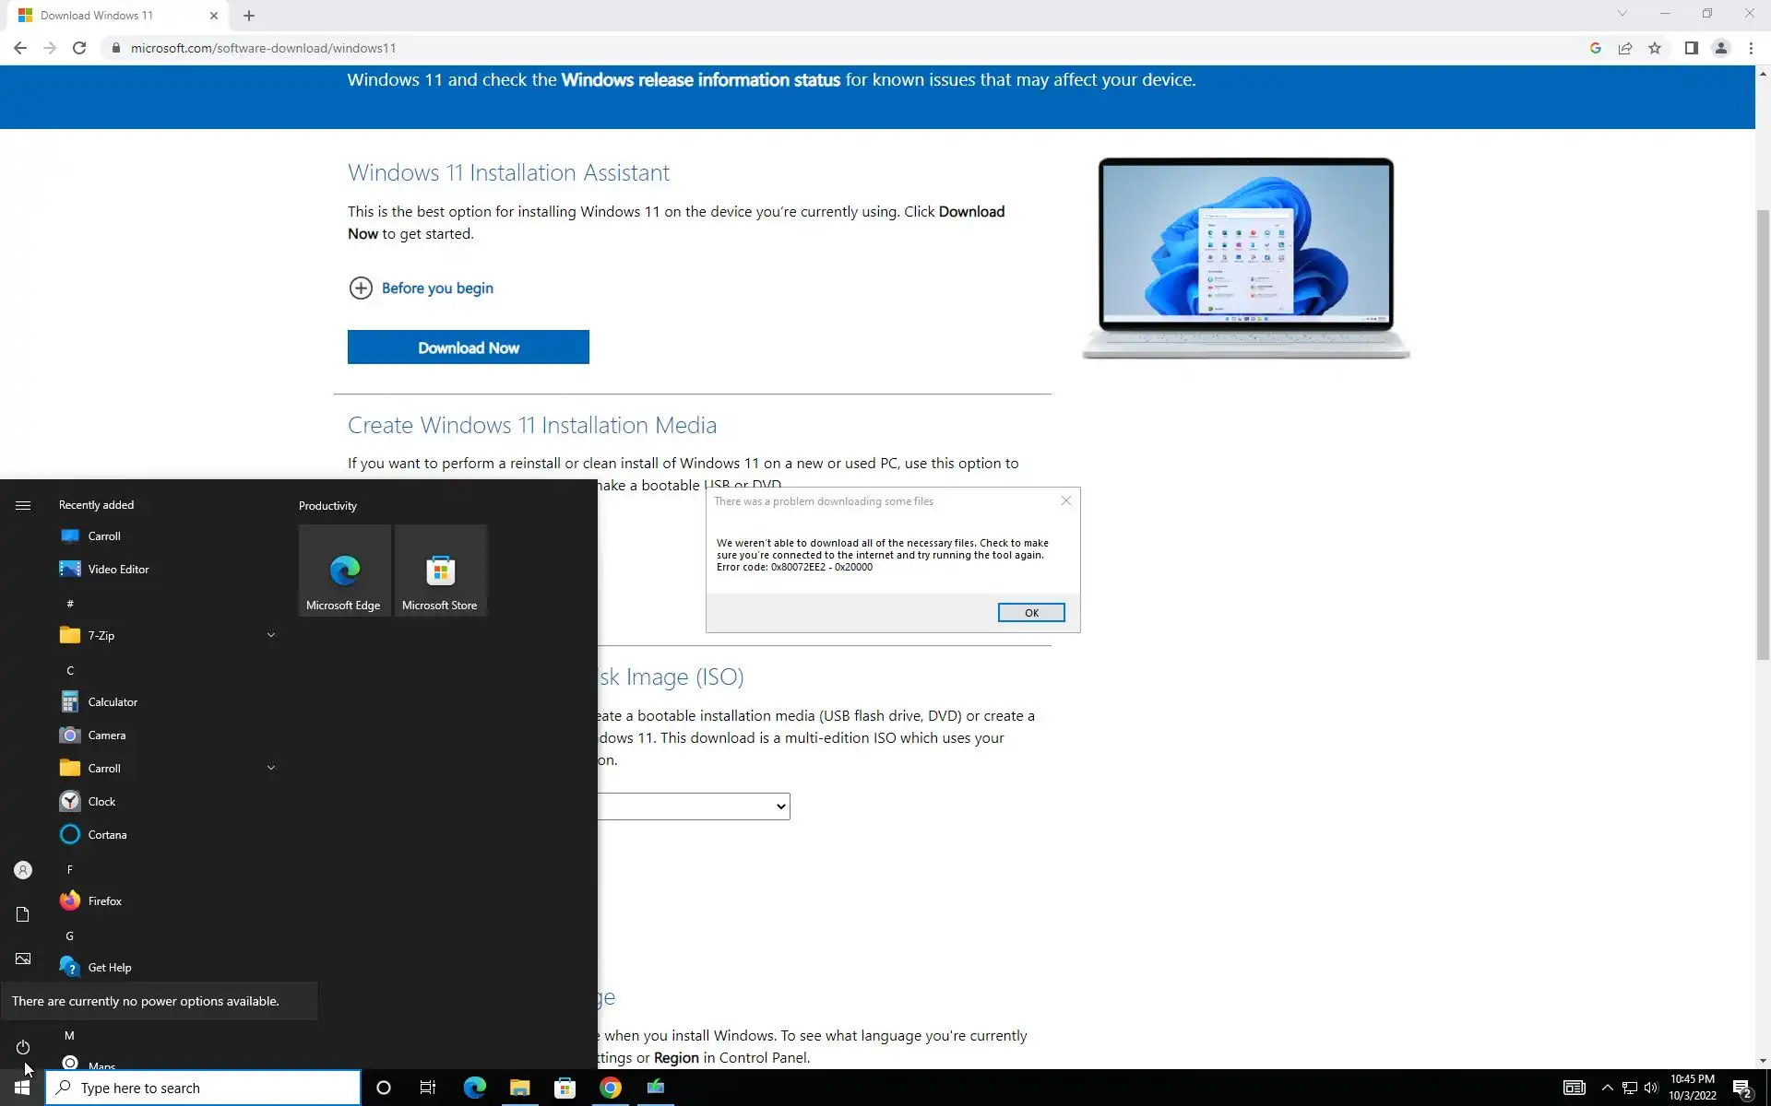The image size is (1771, 1106).
Task: Open the Start menu hamburger menu
Action: [x=23, y=505]
